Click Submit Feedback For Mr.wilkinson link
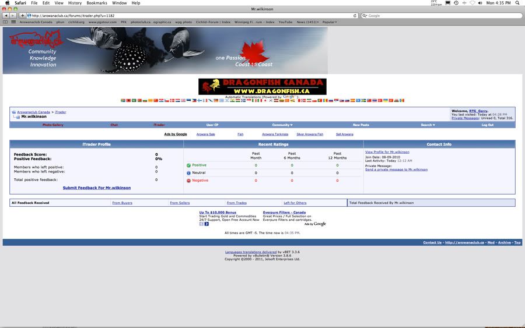The width and height of the screenshot is (525, 328). point(97,188)
